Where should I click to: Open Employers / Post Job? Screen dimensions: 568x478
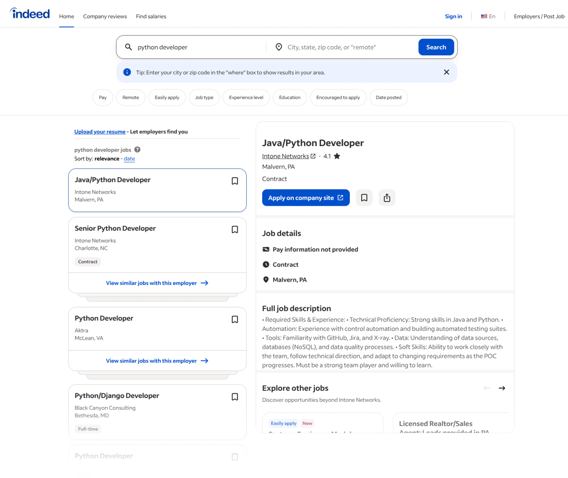539,16
